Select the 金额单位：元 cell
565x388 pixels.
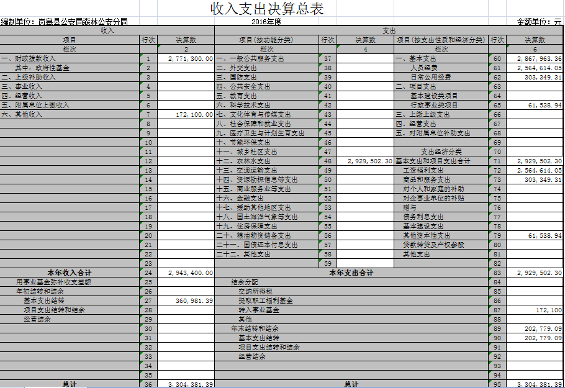[x=539, y=22]
